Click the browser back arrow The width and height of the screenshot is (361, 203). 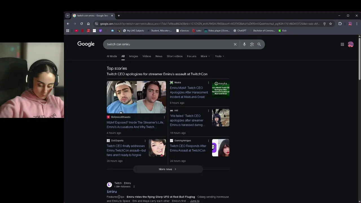(68, 24)
